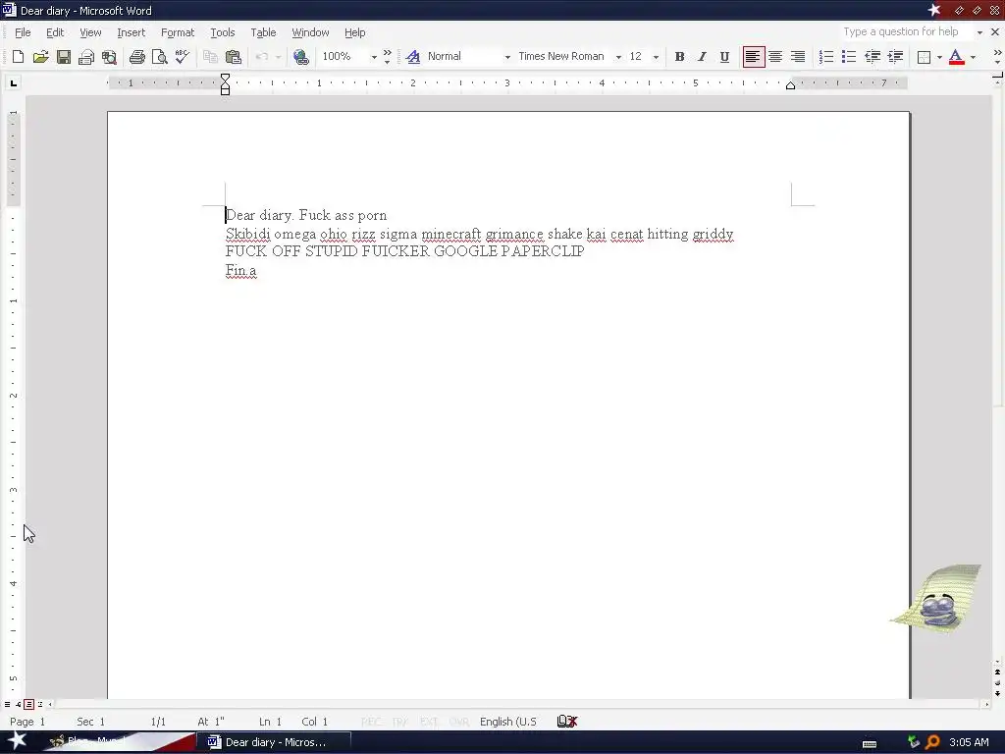Set Align Left paragraph alignment
The image size is (1005, 754).
pyautogui.click(x=753, y=57)
